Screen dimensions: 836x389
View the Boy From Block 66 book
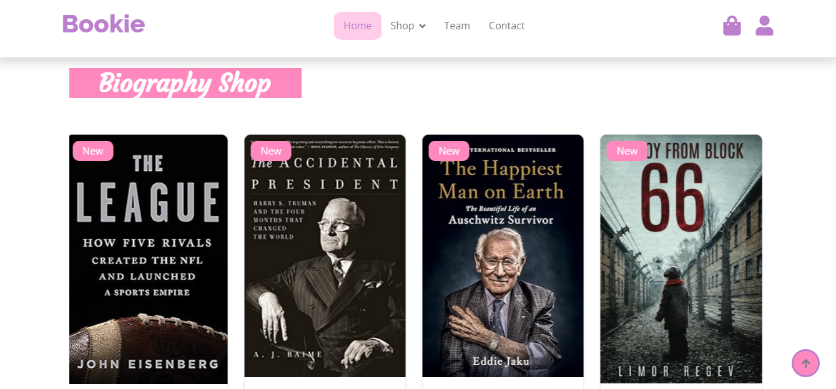coord(681,262)
